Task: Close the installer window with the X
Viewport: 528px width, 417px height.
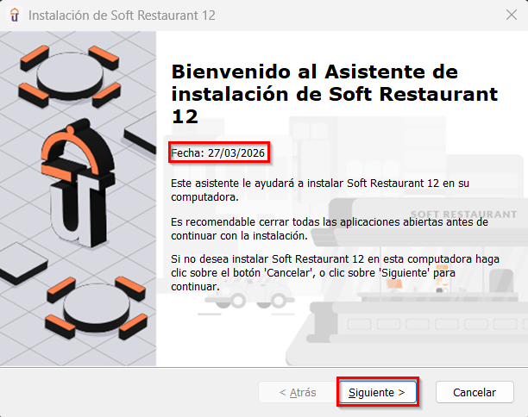Action: (511, 16)
